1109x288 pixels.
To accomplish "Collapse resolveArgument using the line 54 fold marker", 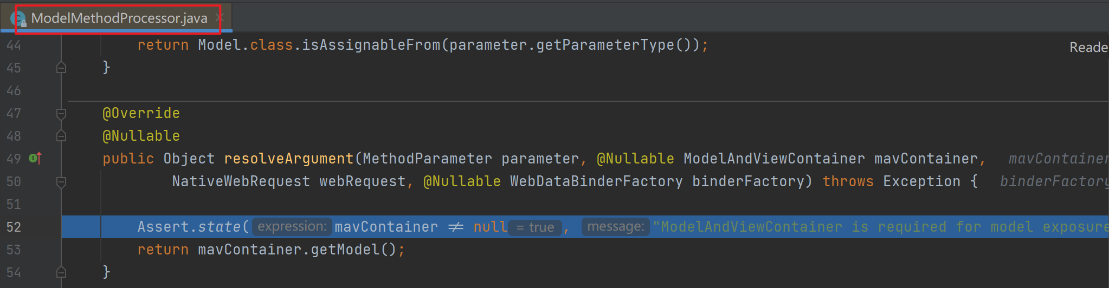I will [61, 272].
